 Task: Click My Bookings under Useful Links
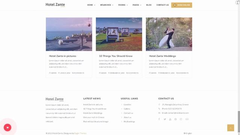pyautogui.click(x=129, y=121)
